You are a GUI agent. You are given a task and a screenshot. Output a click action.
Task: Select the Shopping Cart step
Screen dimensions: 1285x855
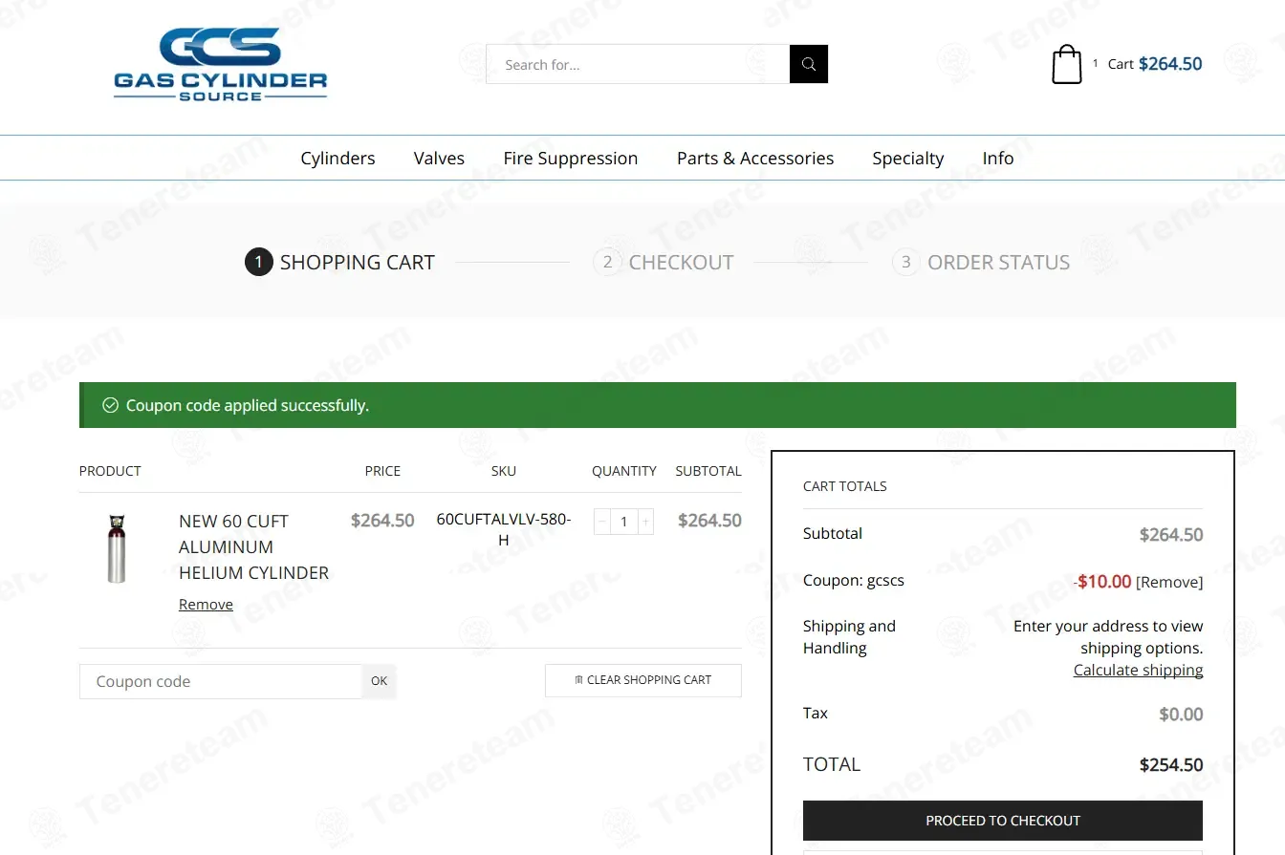click(x=339, y=262)
